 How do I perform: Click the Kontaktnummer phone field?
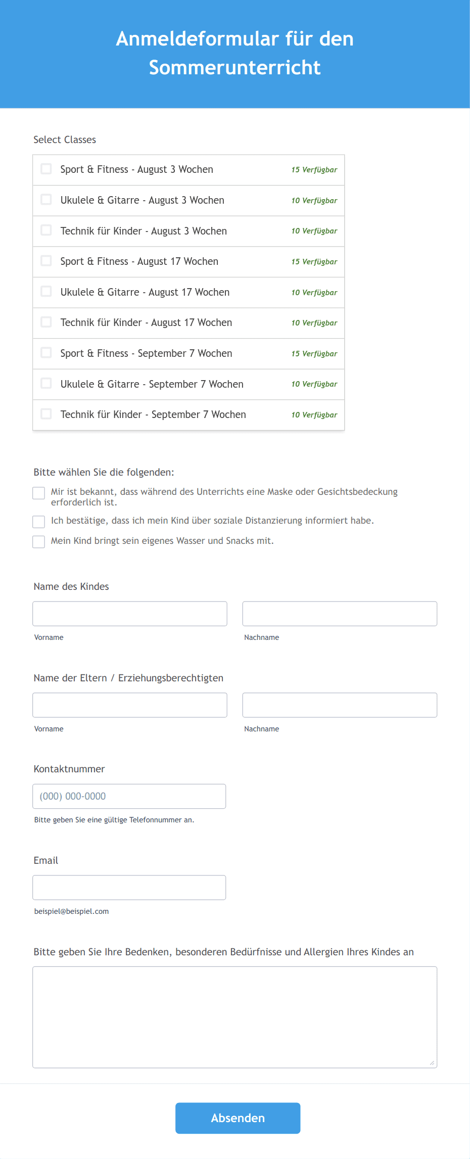[x=129, y=796]
